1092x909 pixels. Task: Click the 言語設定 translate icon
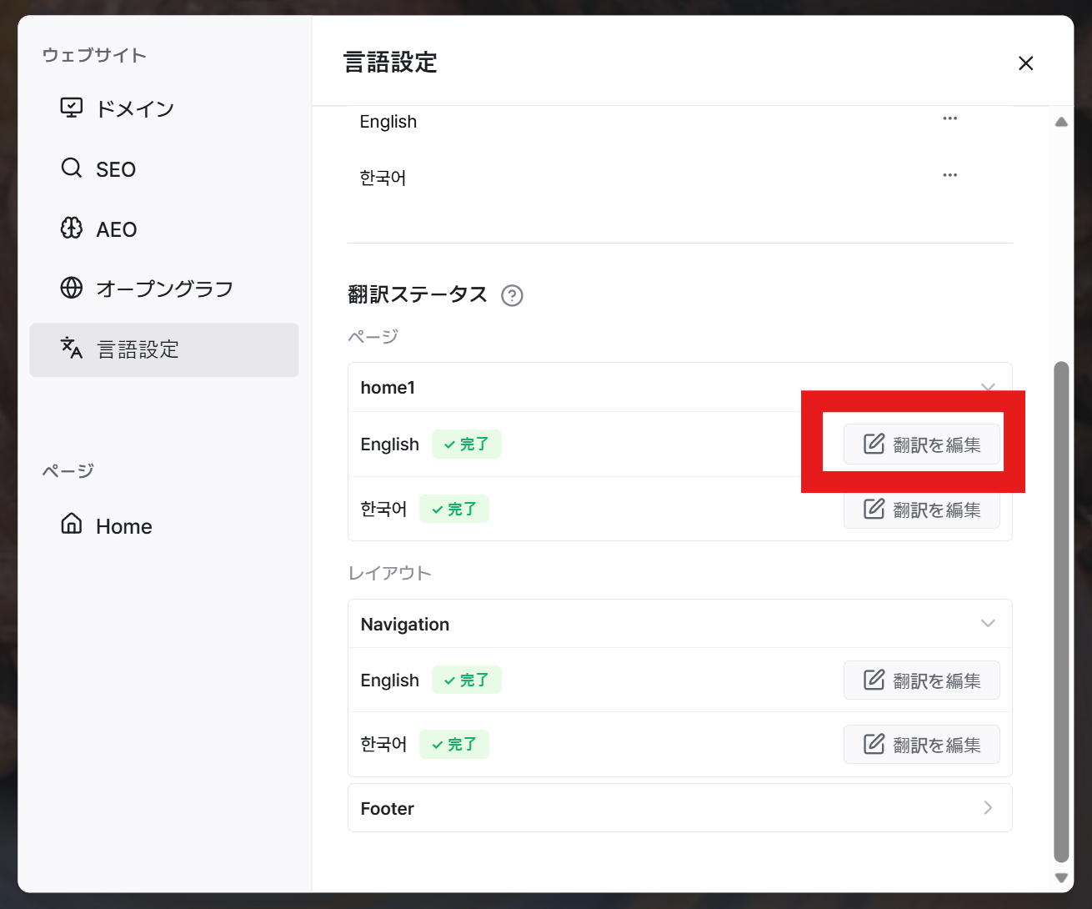pyautogui.click(x=72, y=348)
